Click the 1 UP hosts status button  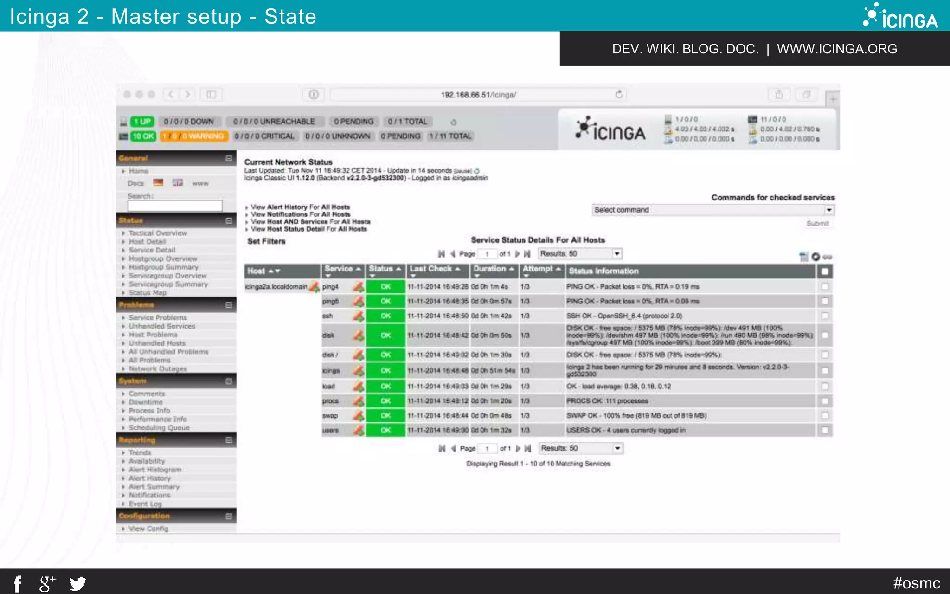point(142,122)
